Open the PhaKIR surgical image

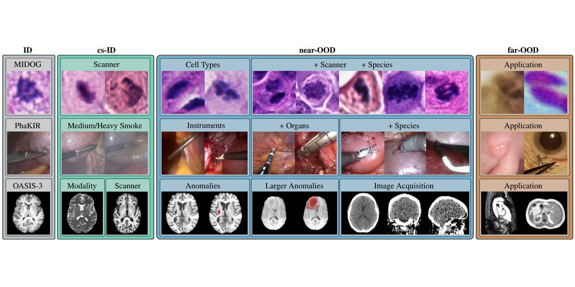click(29, 153)
